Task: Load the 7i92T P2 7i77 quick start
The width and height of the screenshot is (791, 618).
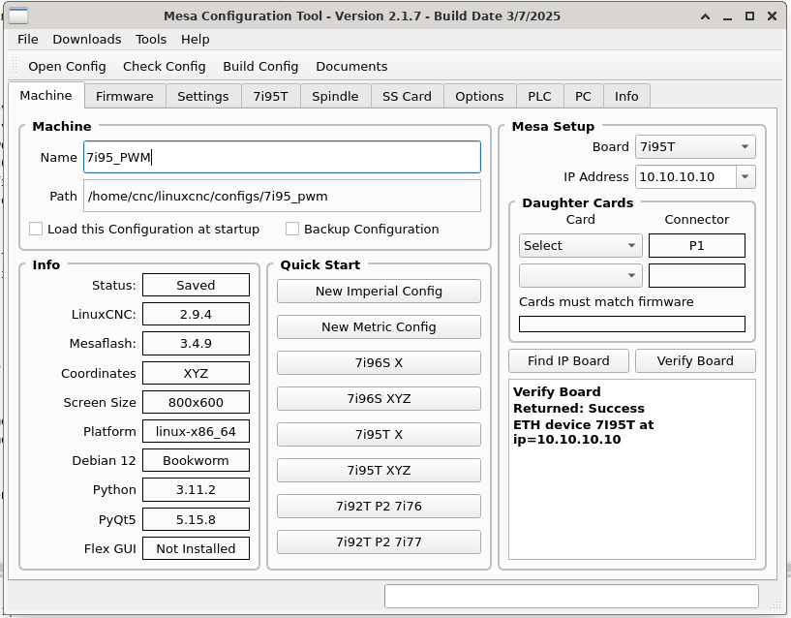Action: pos(379,542)
